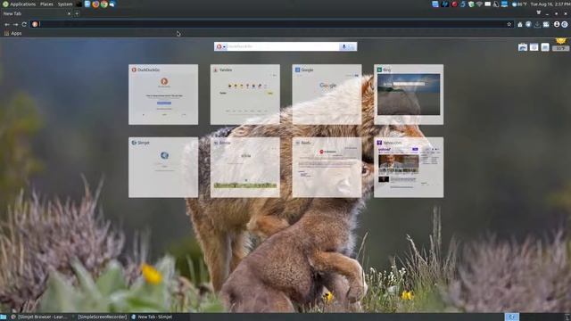Switch to the SimpleScreenRecorder taskbar window

click(102, 317)
